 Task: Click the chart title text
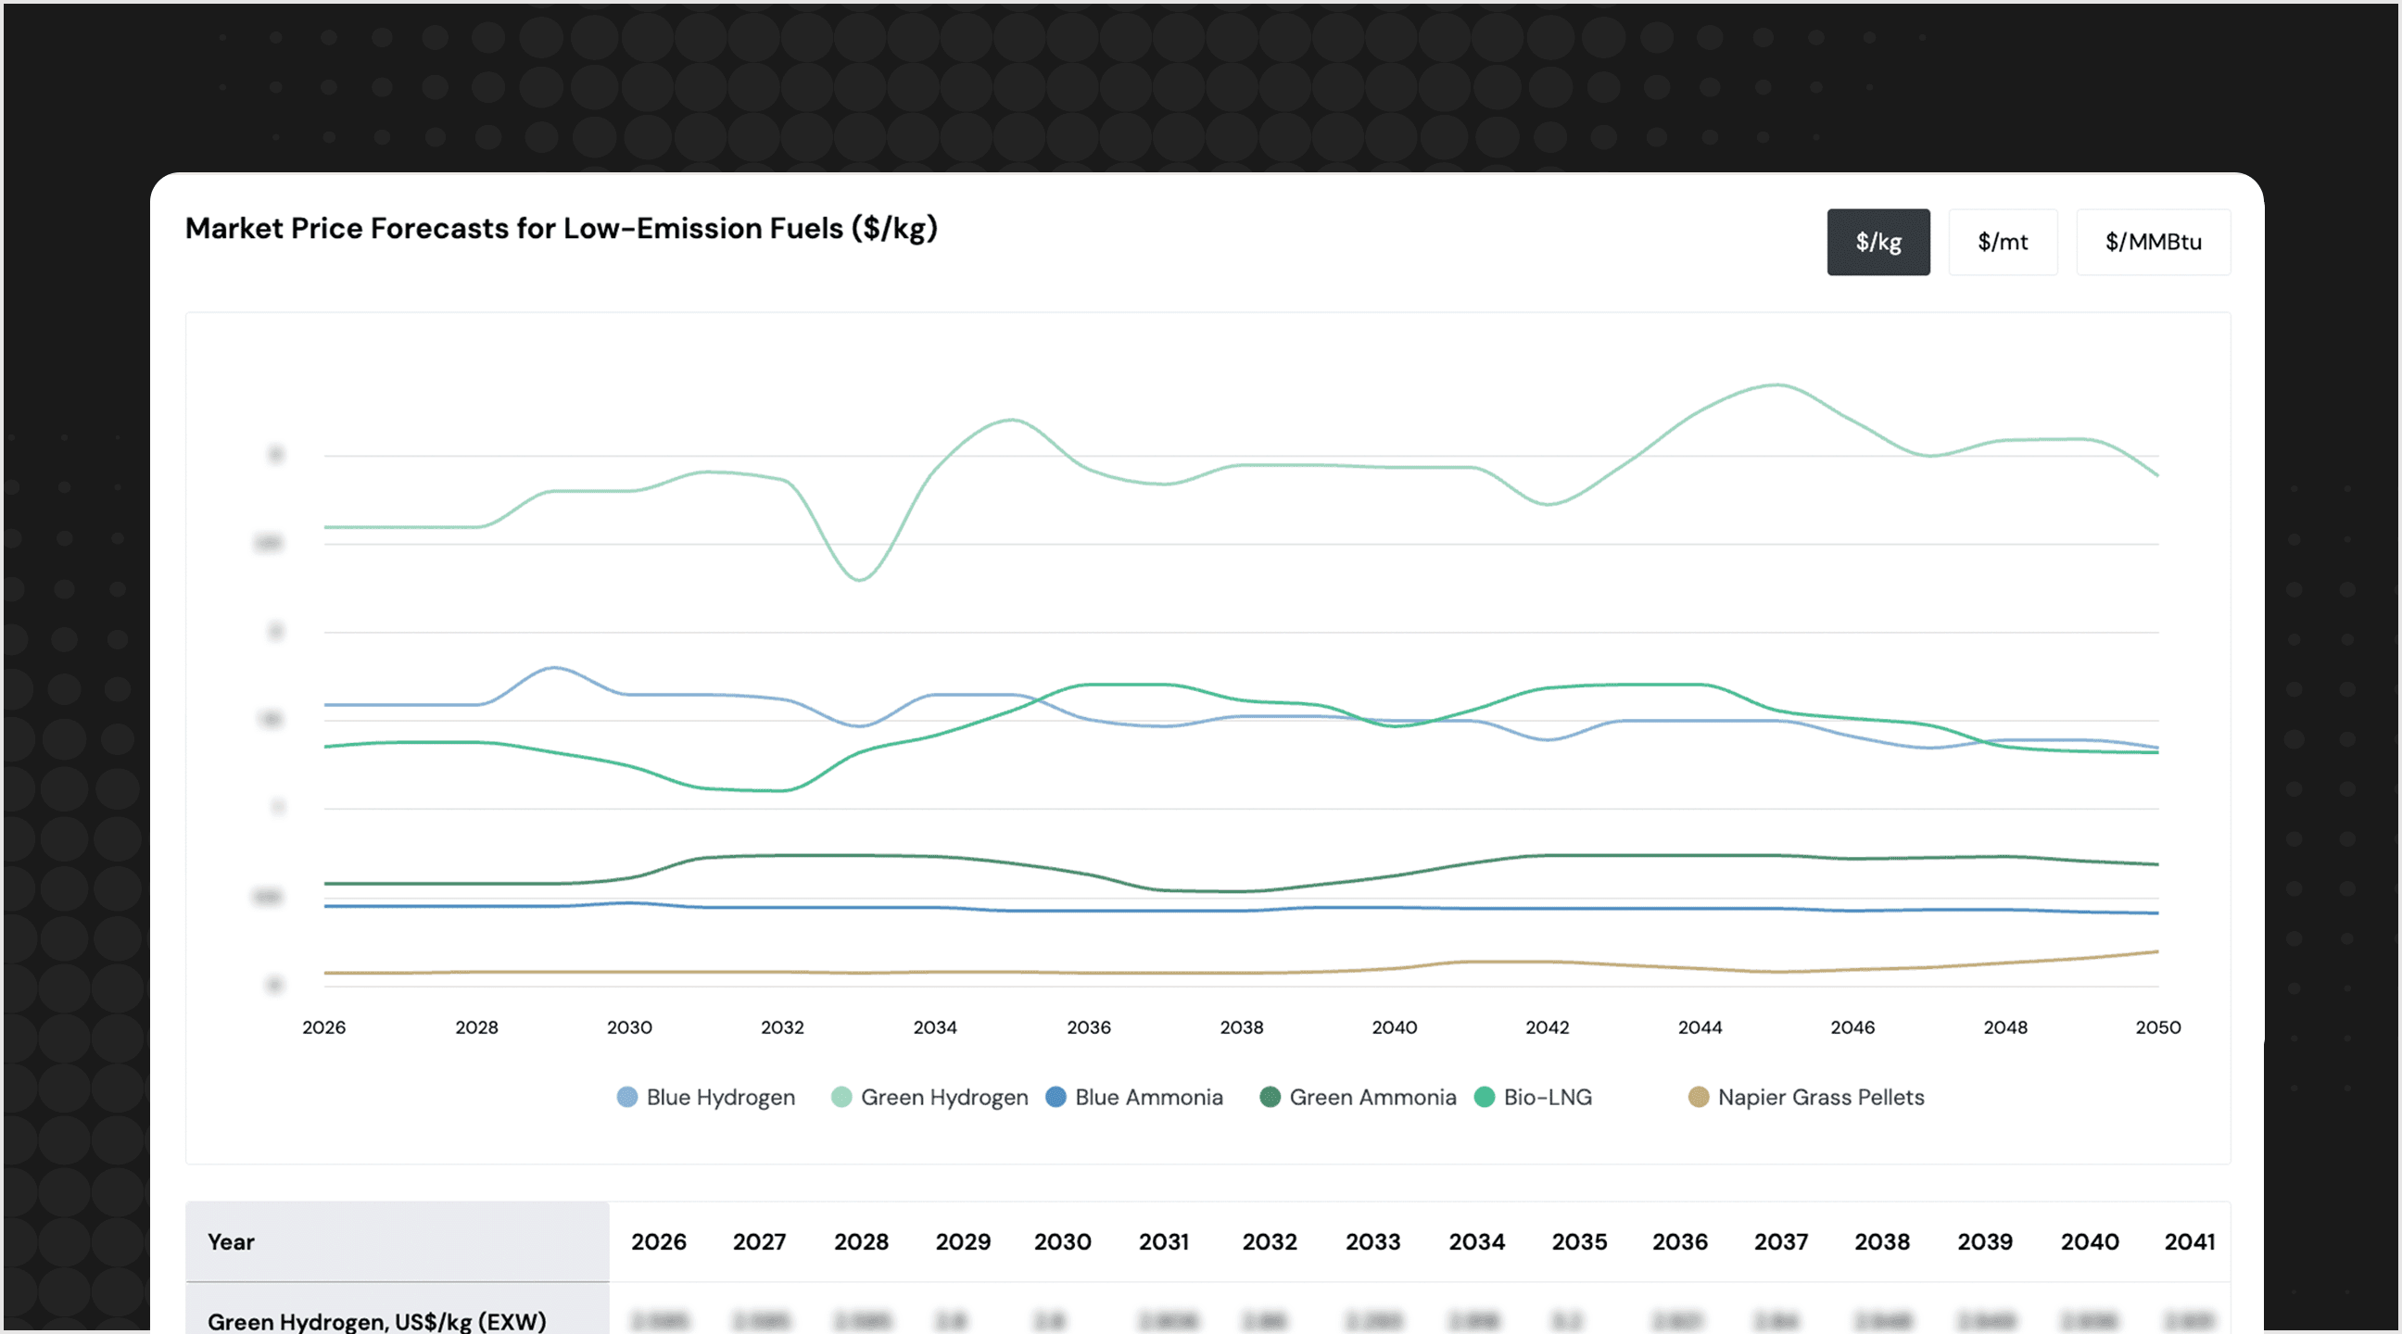561,229
